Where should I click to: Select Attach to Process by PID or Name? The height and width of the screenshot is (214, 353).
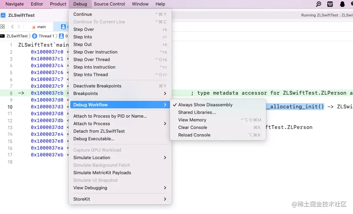pos(120,116)
